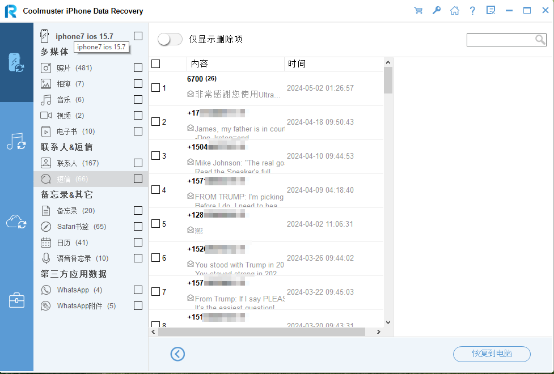Check the iphone7 ios 15.7 device checkbox

138,36
